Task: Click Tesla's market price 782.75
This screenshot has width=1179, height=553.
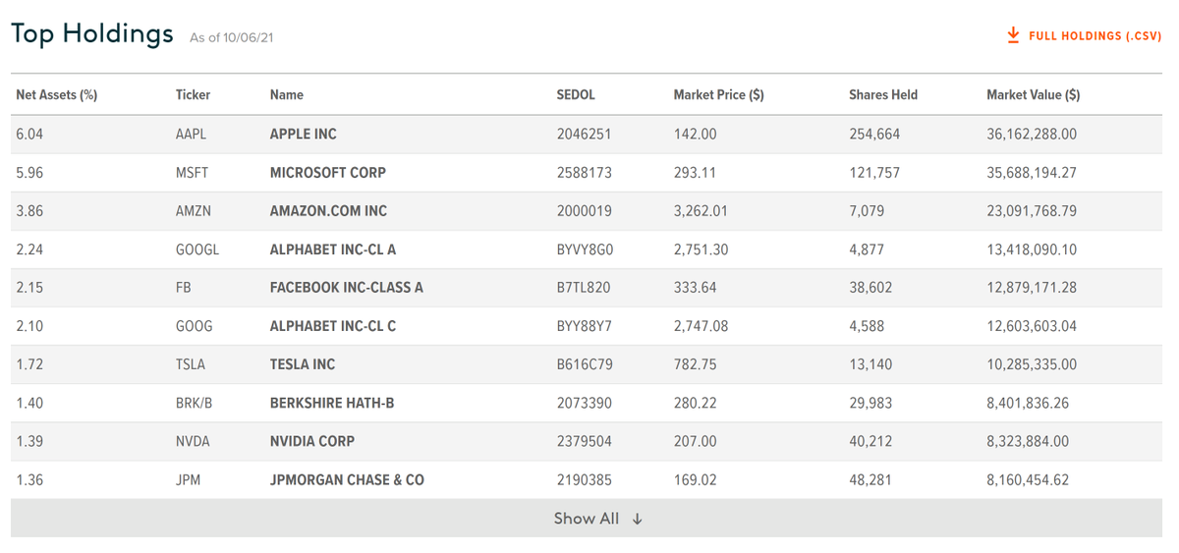Action: point(695,364)
